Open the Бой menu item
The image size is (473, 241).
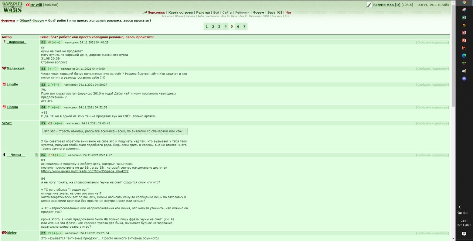click(216, 13)
